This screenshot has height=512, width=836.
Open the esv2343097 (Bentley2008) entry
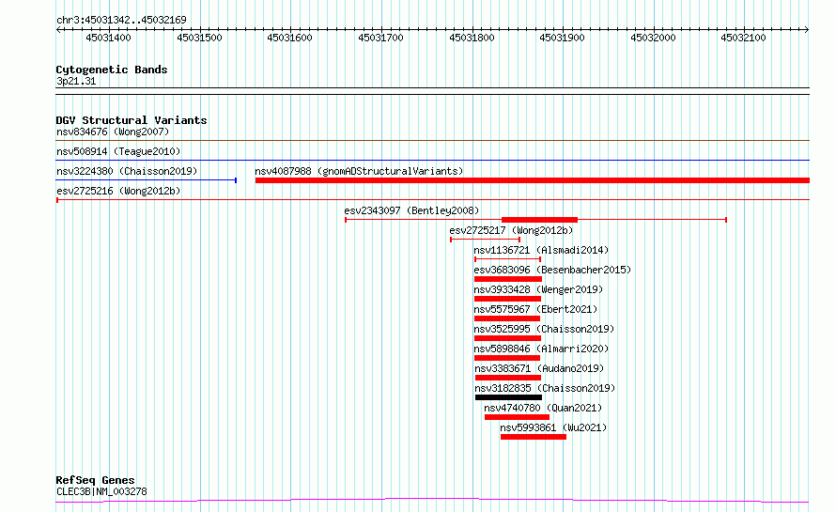pos(411,211)
